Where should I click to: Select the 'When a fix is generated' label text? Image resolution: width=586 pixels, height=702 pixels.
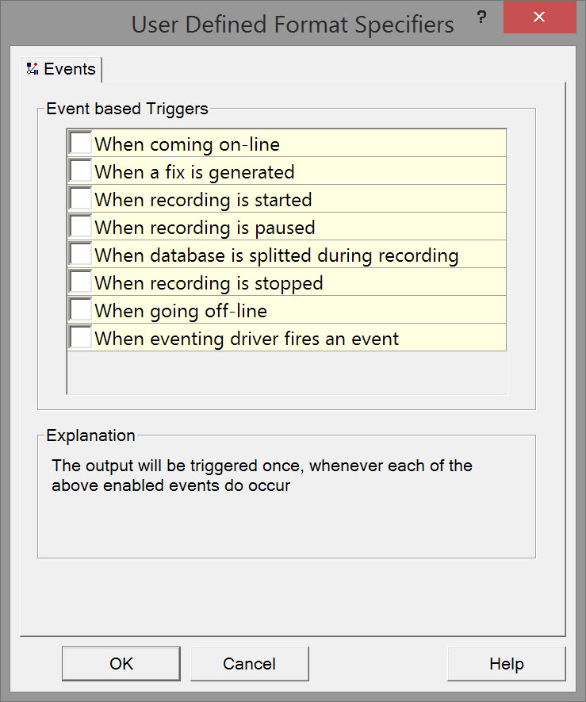tap(194, 172)
